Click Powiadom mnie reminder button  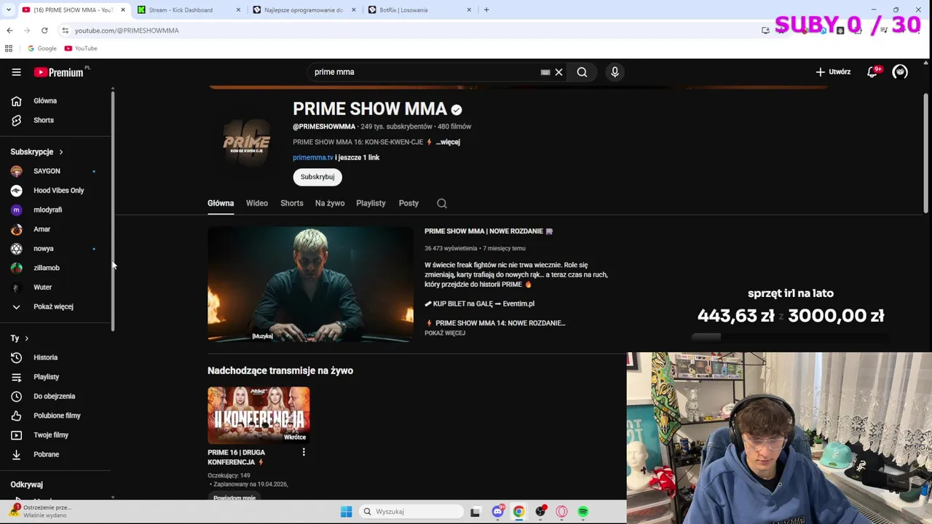click(x=234, y=498)
